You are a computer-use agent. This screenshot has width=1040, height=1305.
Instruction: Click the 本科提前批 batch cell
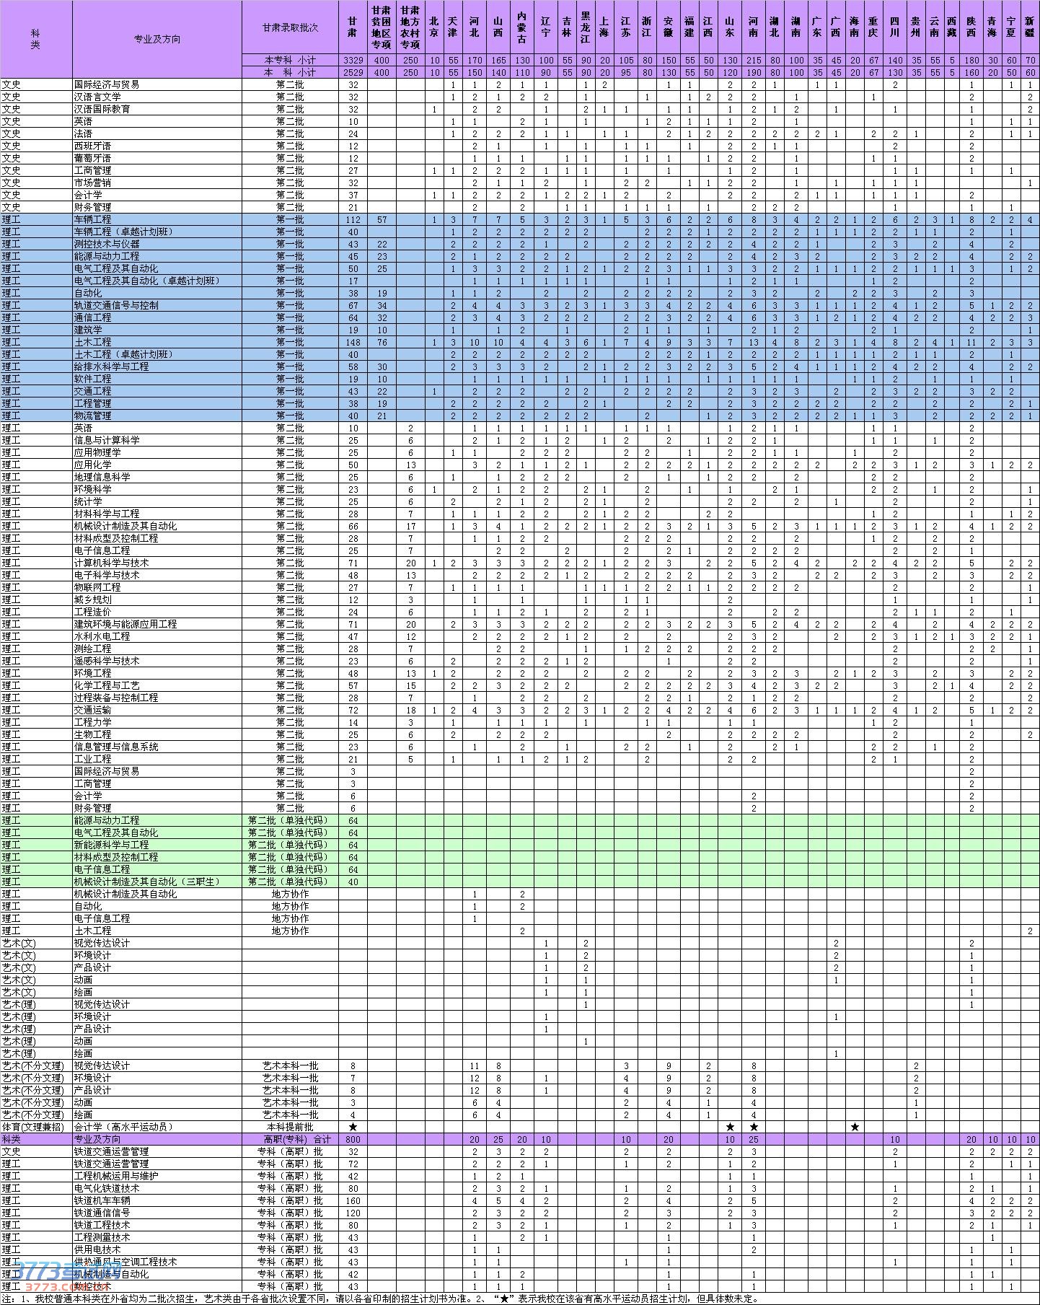290,1127
